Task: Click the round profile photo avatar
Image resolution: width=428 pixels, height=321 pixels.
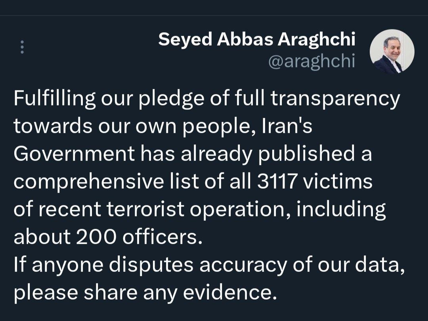Action: (x=392, y=51)
